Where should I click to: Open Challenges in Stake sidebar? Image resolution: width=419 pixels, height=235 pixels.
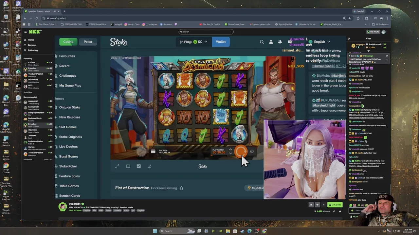67,76
